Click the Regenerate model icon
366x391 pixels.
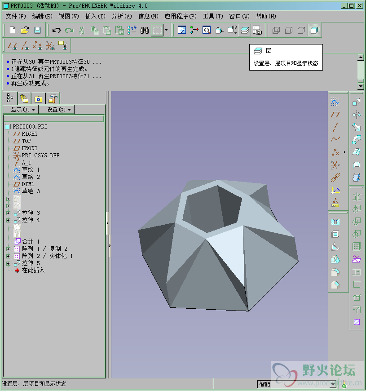click(x=132, y=30)
